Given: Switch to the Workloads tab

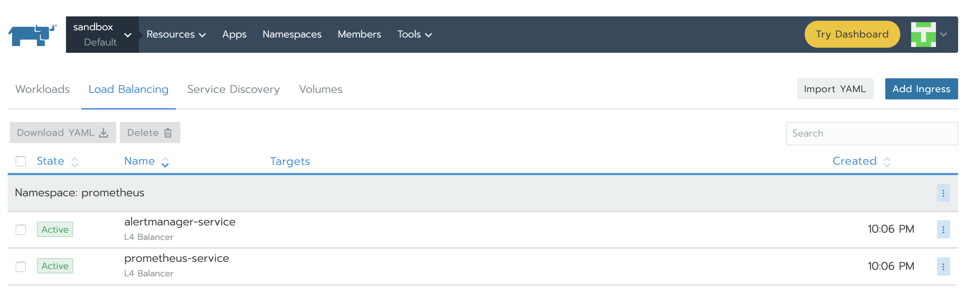Looking at the screenshot, I should 42,89.
